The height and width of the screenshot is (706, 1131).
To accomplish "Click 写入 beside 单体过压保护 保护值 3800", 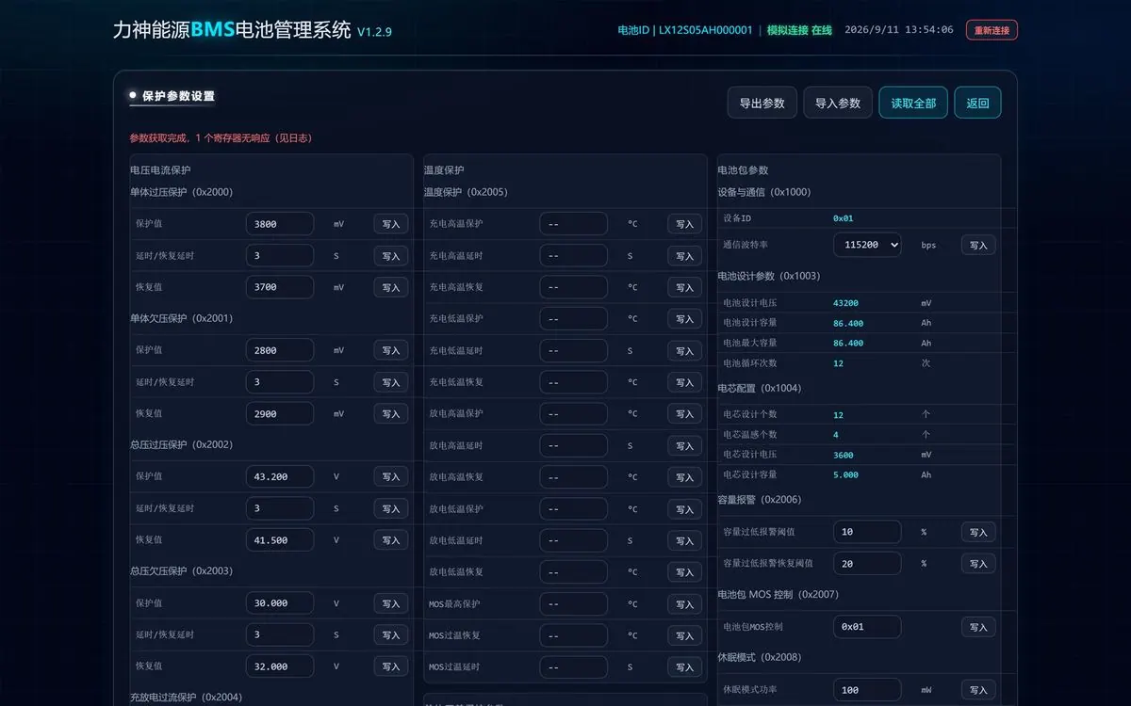I will (x=391, y=224).
